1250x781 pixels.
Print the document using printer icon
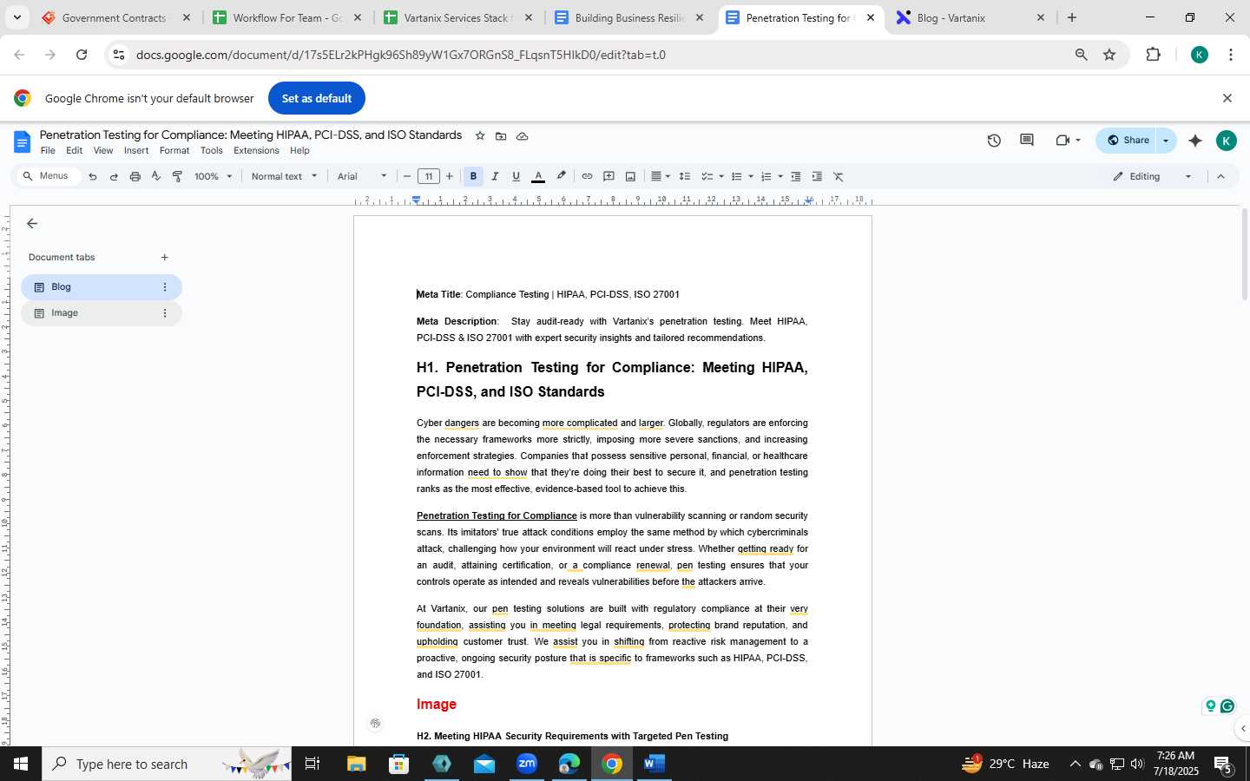[x=135, y=176]
